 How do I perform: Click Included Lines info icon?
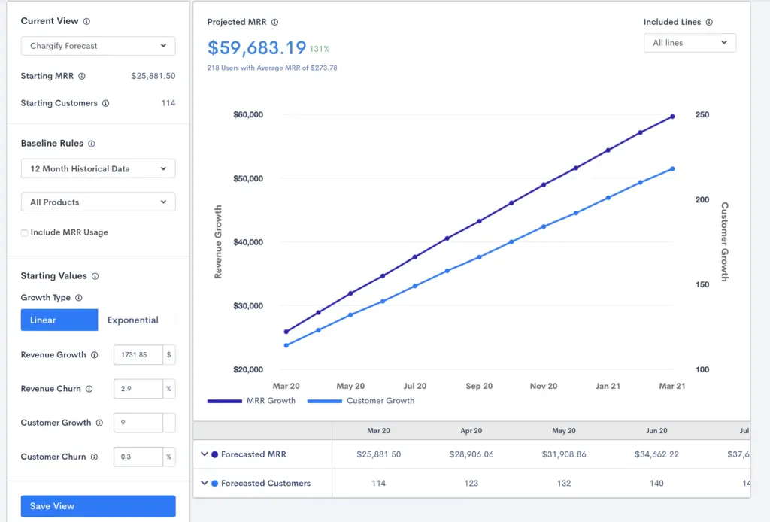coord(709,22)
